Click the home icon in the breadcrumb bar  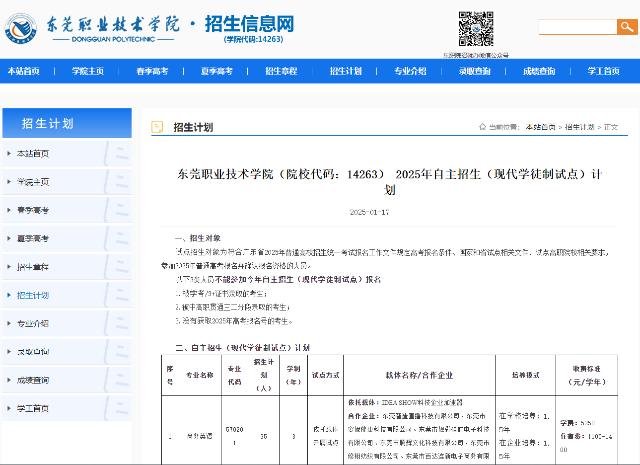[x=482, y=127]
